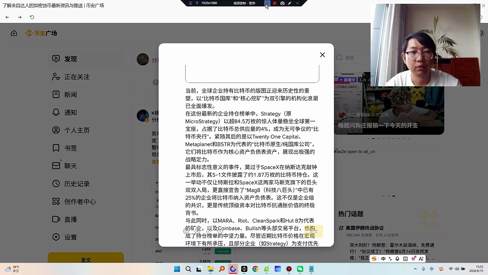Open WeChat from the taskbar
Screen dimensions: 488x275
click(x=300, y=269)
